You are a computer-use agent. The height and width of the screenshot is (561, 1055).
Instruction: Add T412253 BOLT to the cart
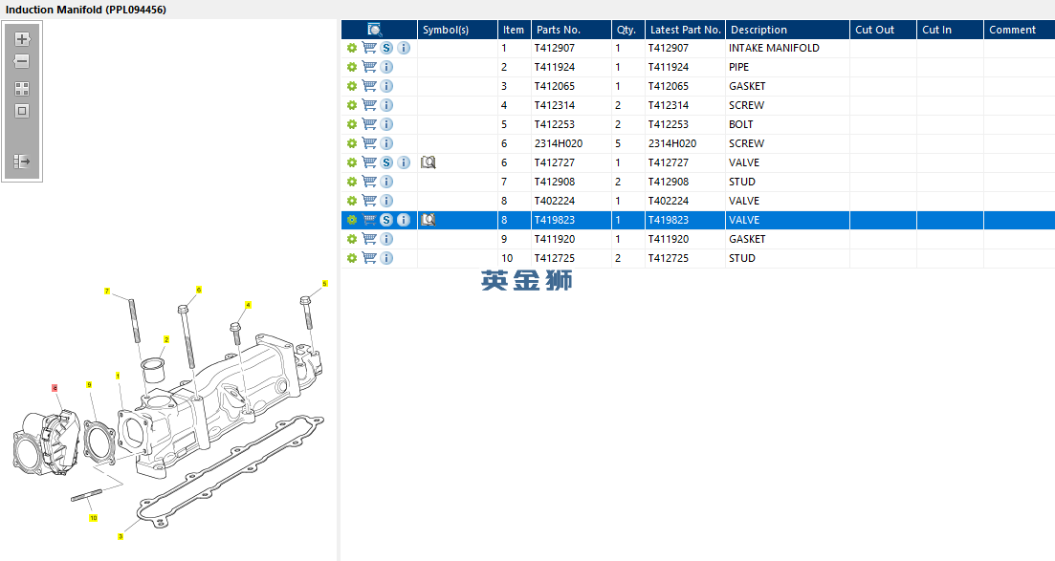[x=368, y=124]
